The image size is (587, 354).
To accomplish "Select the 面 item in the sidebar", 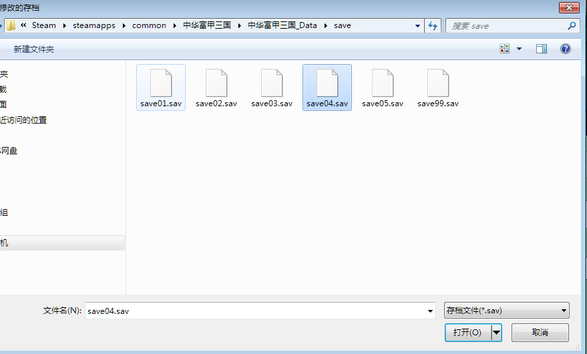I will [3, 104].
